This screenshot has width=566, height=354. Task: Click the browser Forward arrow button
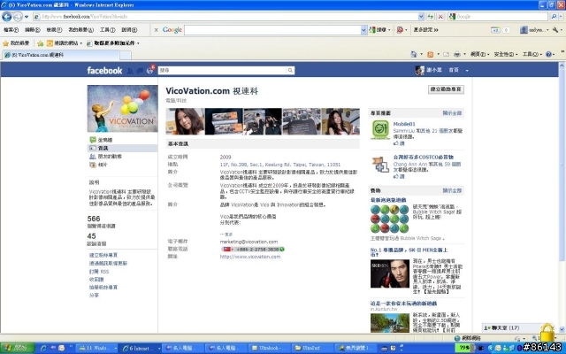18,16
